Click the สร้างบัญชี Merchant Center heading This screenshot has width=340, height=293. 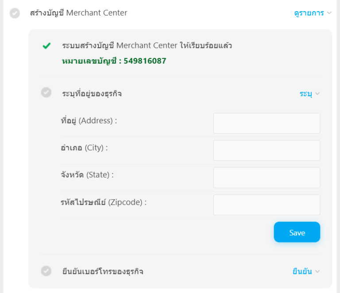[78, 13]
